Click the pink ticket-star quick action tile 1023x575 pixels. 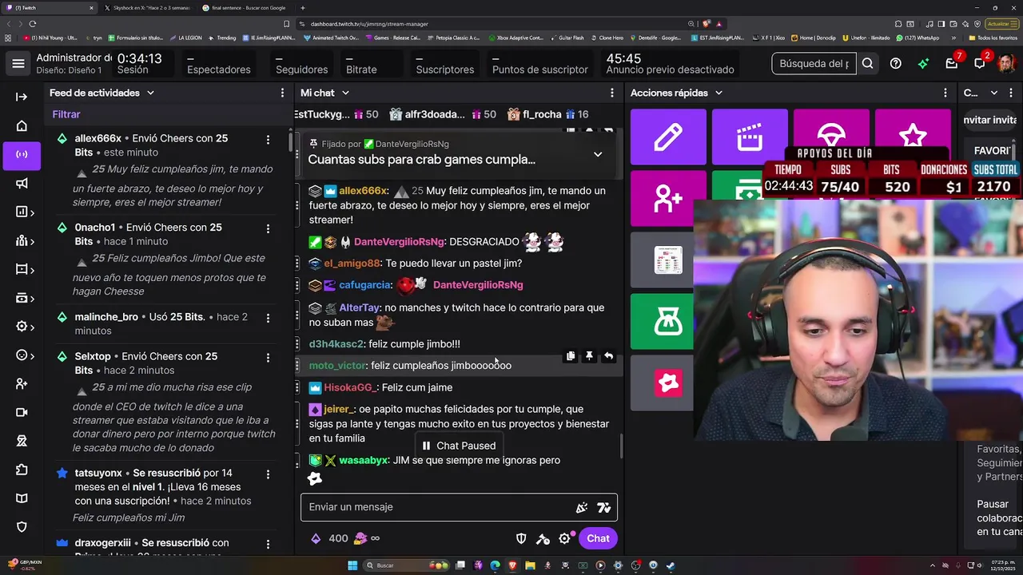(x=663, y=383)
